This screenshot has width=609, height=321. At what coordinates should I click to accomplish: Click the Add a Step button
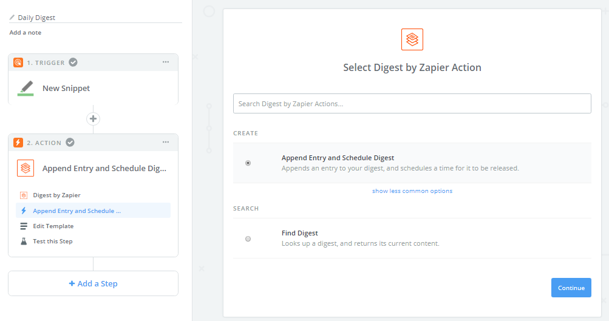pos(93,283)
